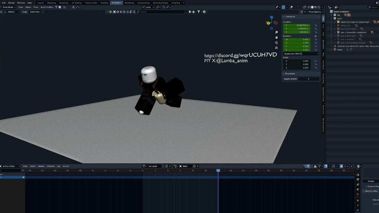
Task: Toggle the 4L rotation lock mode button
Action: (316, 36)
